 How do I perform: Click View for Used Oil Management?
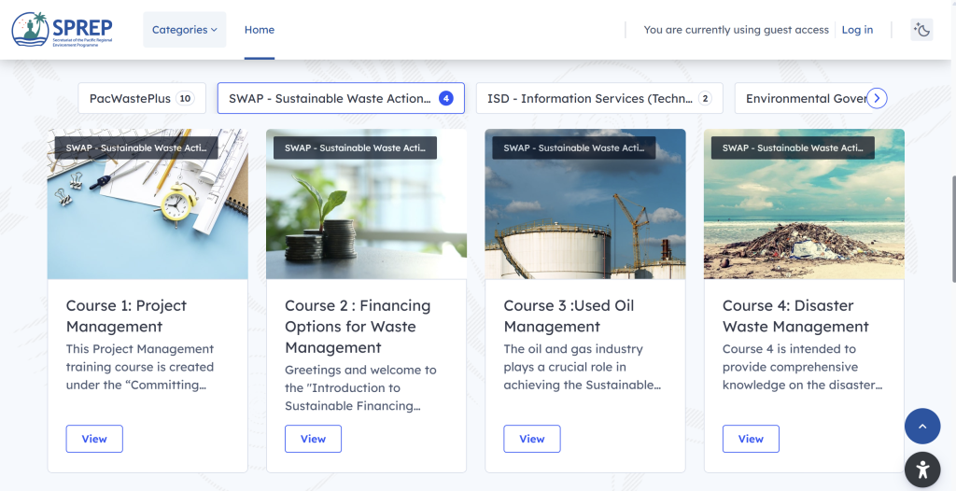point(532,439)
